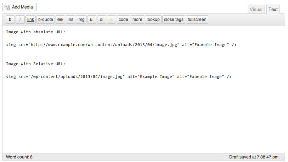Viewport: 288px width, 162px height.
Task: Insert a blockquote with b-quote
Action: [x=46, y=19]
